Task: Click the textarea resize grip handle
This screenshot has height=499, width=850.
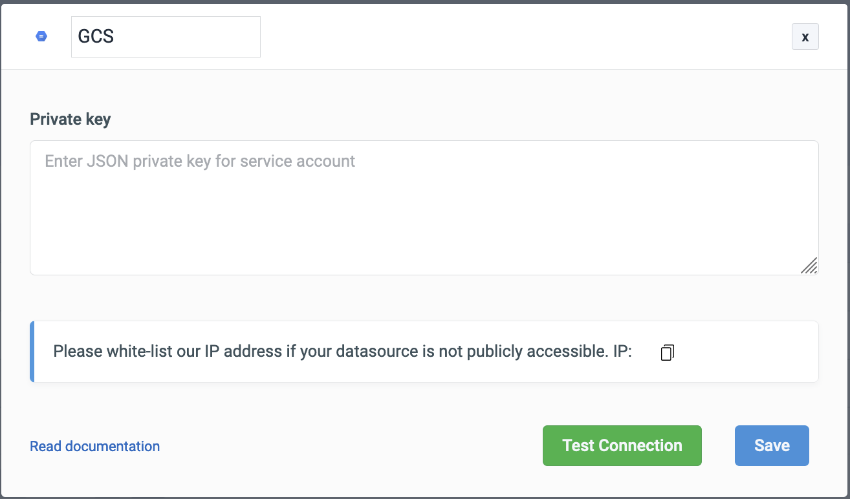Action: [809, 266]
